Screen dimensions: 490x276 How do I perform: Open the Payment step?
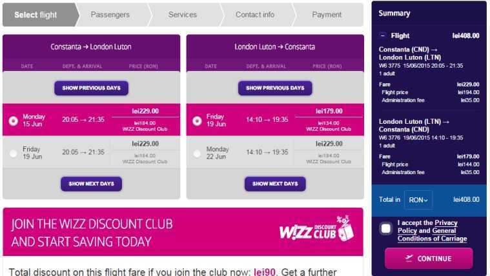tap(327, 15)
